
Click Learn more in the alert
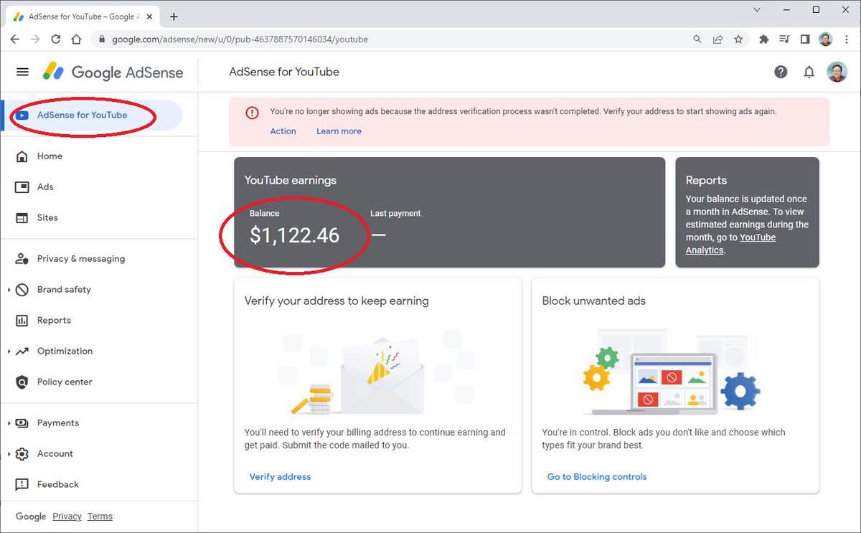point(339,131)
